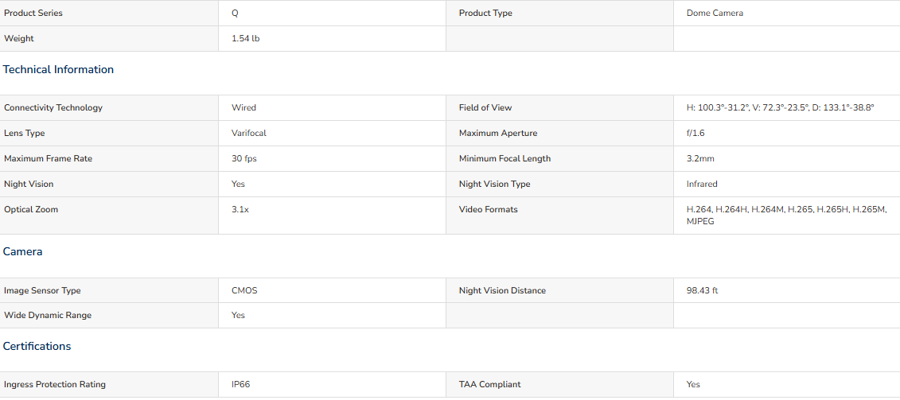Viewport: 900px width, 400px height.
Task: Click the 98.43 ft night vision distance
Action: click(x=702, y=290)
